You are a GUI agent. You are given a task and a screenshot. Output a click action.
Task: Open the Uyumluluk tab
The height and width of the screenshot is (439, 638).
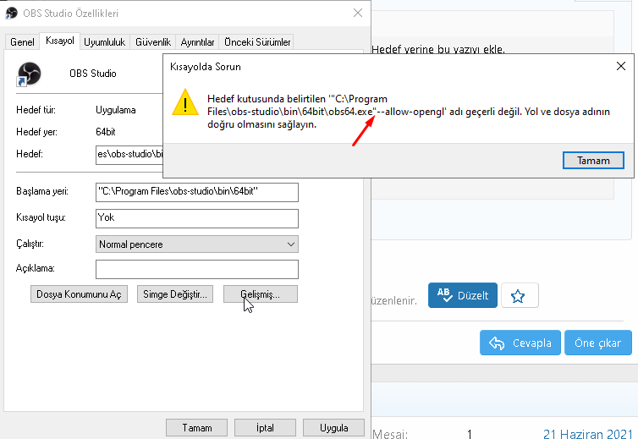[105, 42]
